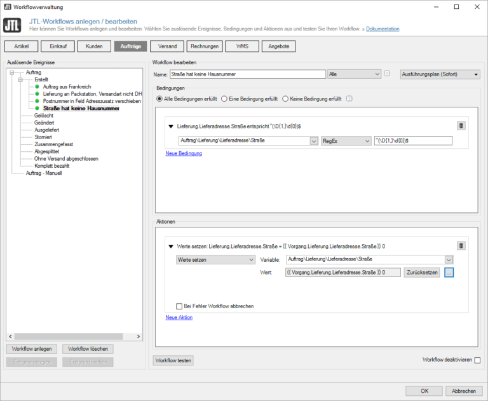
Task: Delete the Werte setzen action via trash icon
Action: tap(461, 246)
